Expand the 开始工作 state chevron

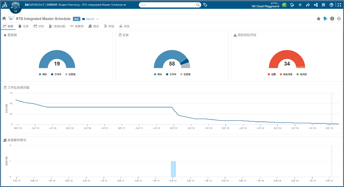click(x=98, y=19)
